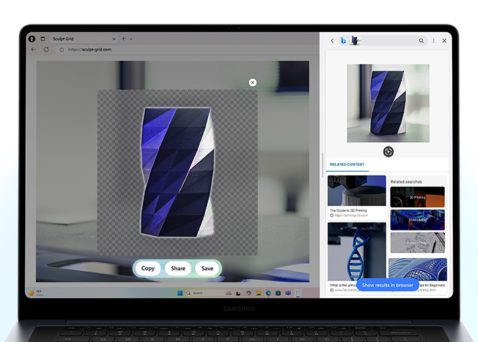Click the Copy button
This screenshot has height=342, width=478.
[x=148, y=268]
